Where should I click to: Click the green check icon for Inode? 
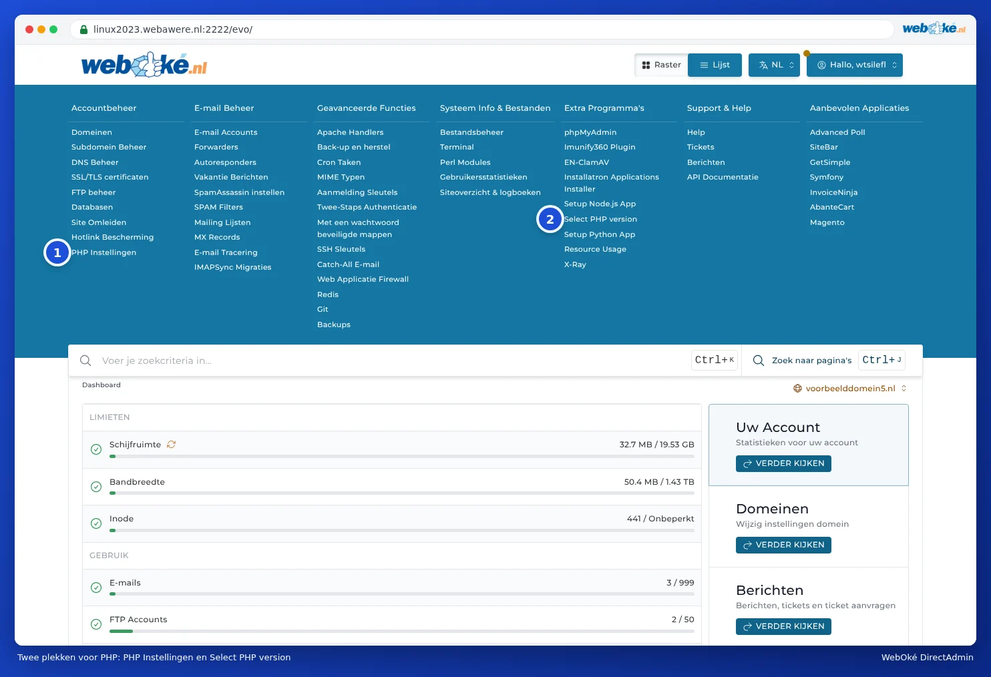96,523
